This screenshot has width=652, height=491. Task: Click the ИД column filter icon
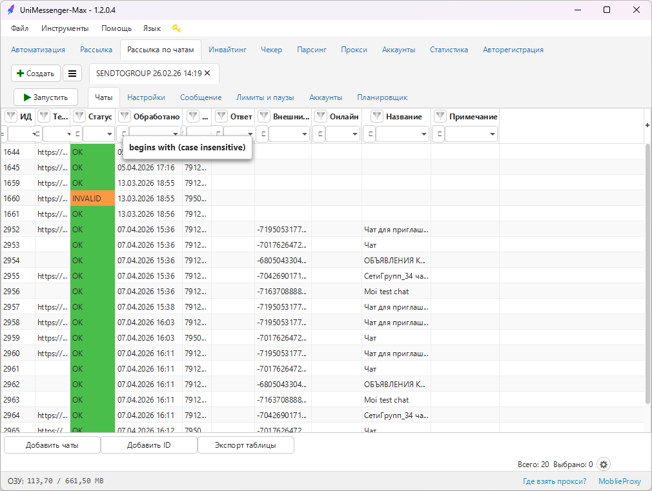(x=11, y=116)
